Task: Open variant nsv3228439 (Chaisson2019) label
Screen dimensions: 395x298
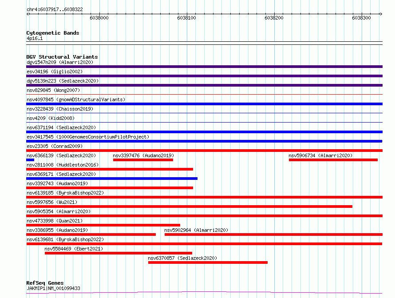Action: coord(60,109)
